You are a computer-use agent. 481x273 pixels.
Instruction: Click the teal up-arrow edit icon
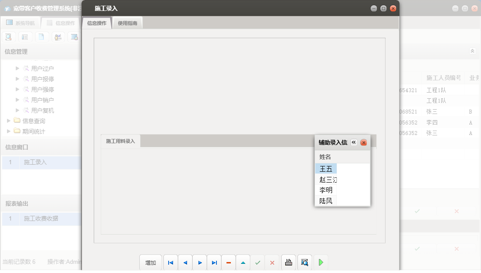tap(243, 263)
